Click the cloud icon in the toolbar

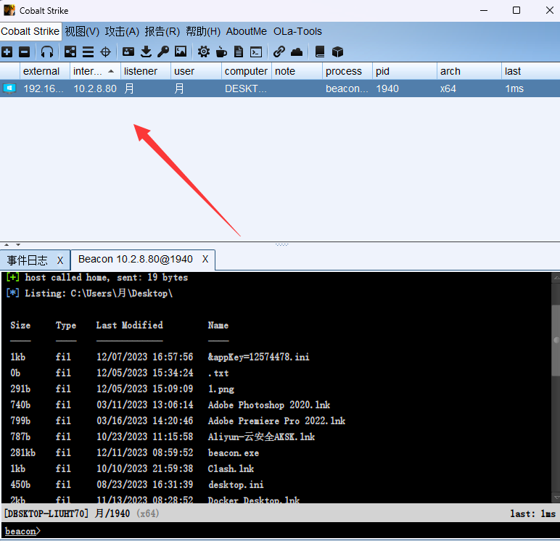(x=297, y=51)
